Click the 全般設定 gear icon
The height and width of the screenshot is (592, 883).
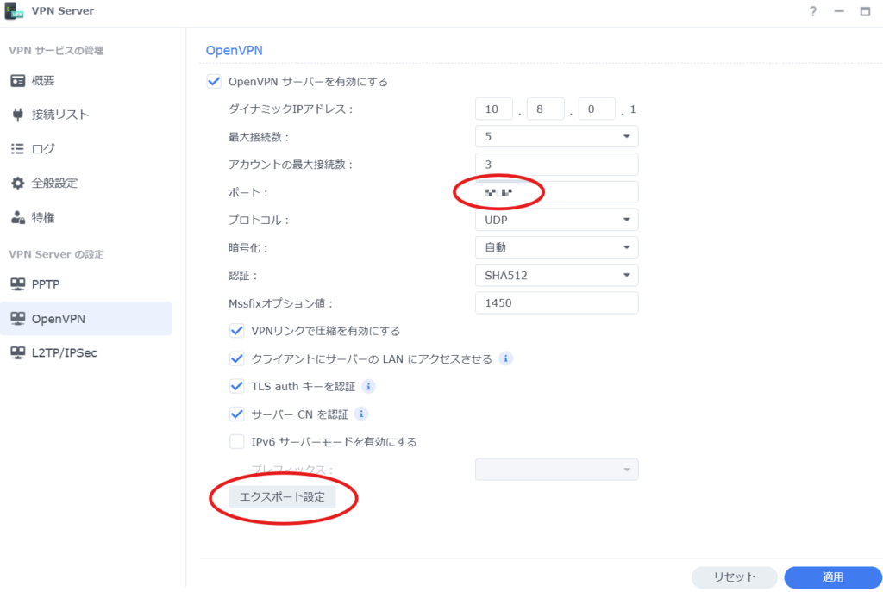click(x=17, y=184)
